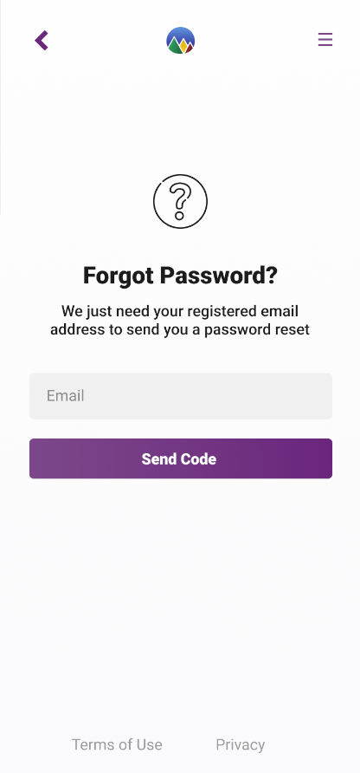Select the help question mark graphic

pyautogui.click(x=180, y=201)
